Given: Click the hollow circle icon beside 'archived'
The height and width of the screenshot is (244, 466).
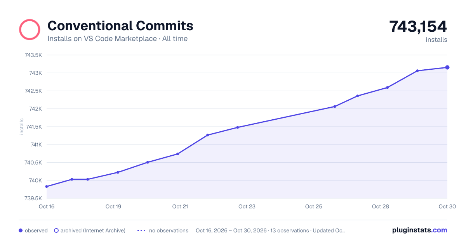Looking at the screenshot, I should [56, 230].
